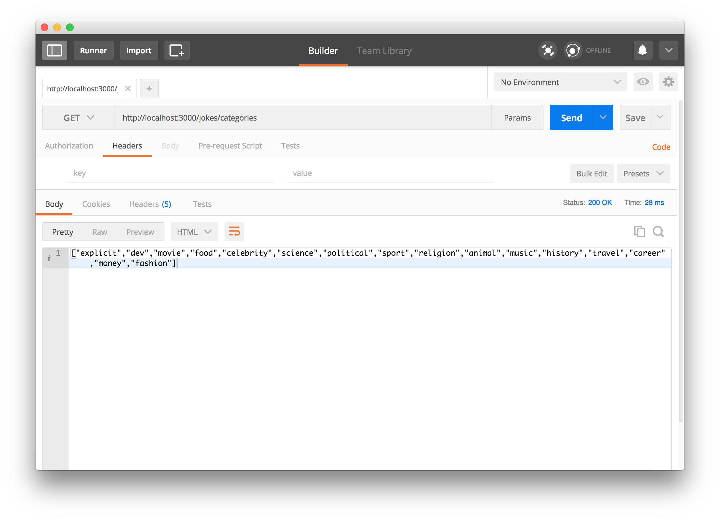Open the HTML response format dropdown

[194, 232]
